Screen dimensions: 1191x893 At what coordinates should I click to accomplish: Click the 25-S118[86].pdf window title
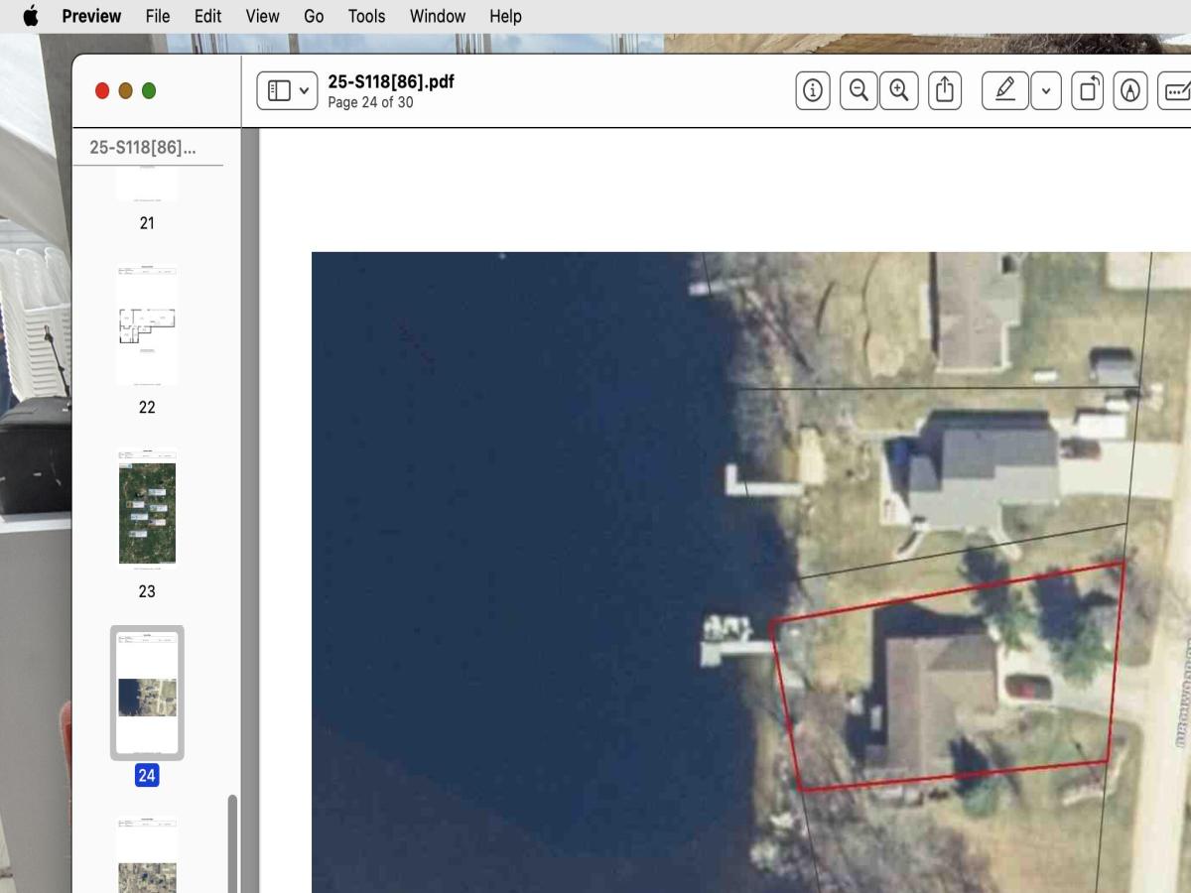point(391,81)
